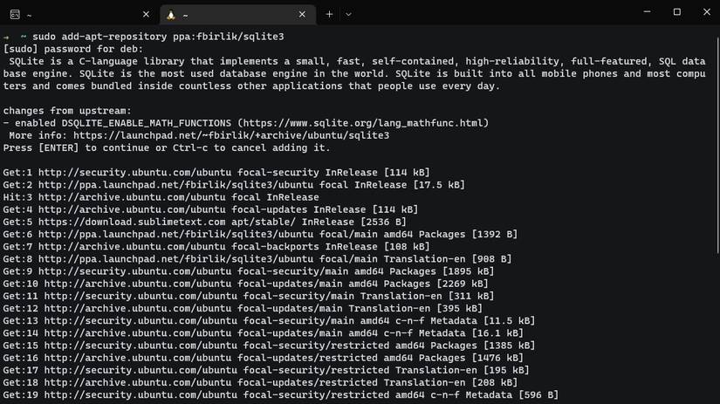Click the empty title bar area

489,12
